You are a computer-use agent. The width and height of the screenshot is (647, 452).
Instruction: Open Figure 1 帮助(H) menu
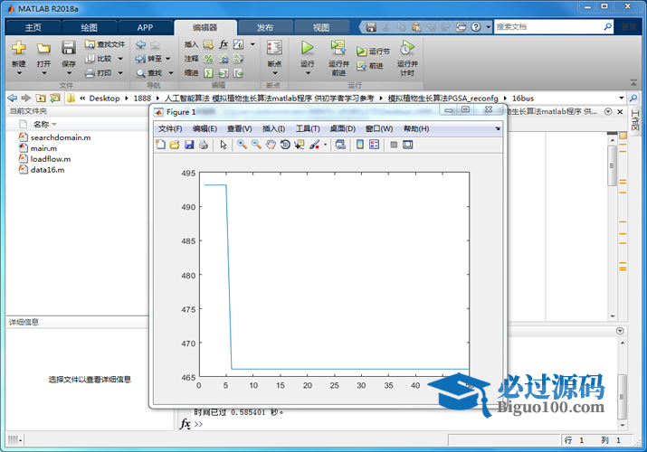coord(416,129)
